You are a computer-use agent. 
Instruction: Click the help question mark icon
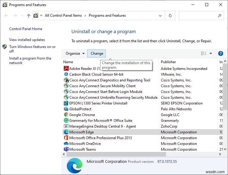[221, 53]
